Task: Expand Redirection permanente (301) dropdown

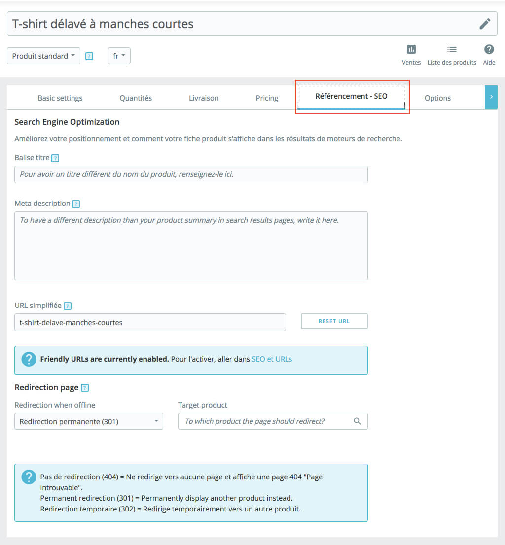Action: point(89,421)
